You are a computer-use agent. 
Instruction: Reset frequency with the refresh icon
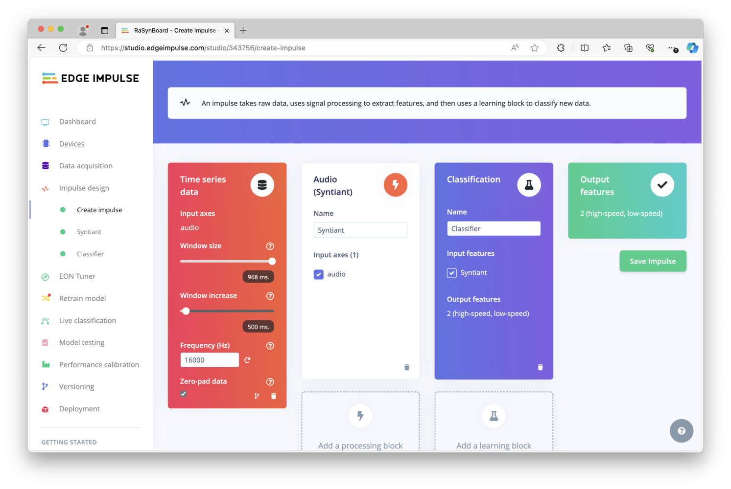point(247,360)
